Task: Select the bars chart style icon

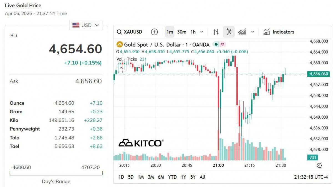Action: 216,32
